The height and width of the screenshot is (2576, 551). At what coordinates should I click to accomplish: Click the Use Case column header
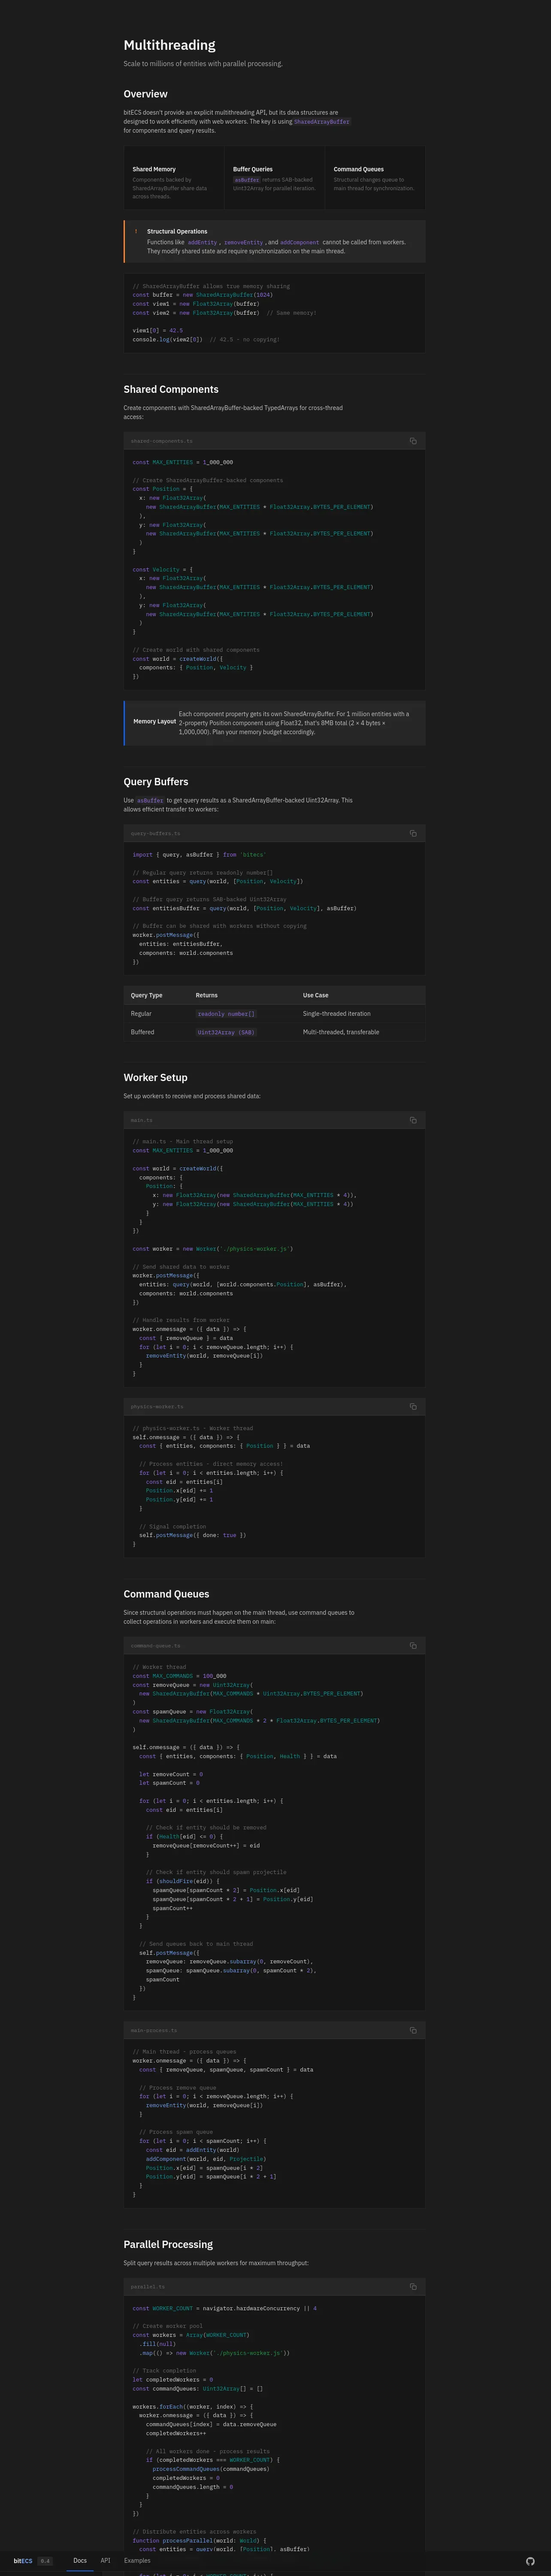tap(315, 995)
